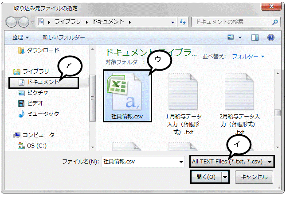Select ピクチャ library in navigation pane
This screenshot has width=286, height=197.
coord(33,93)
